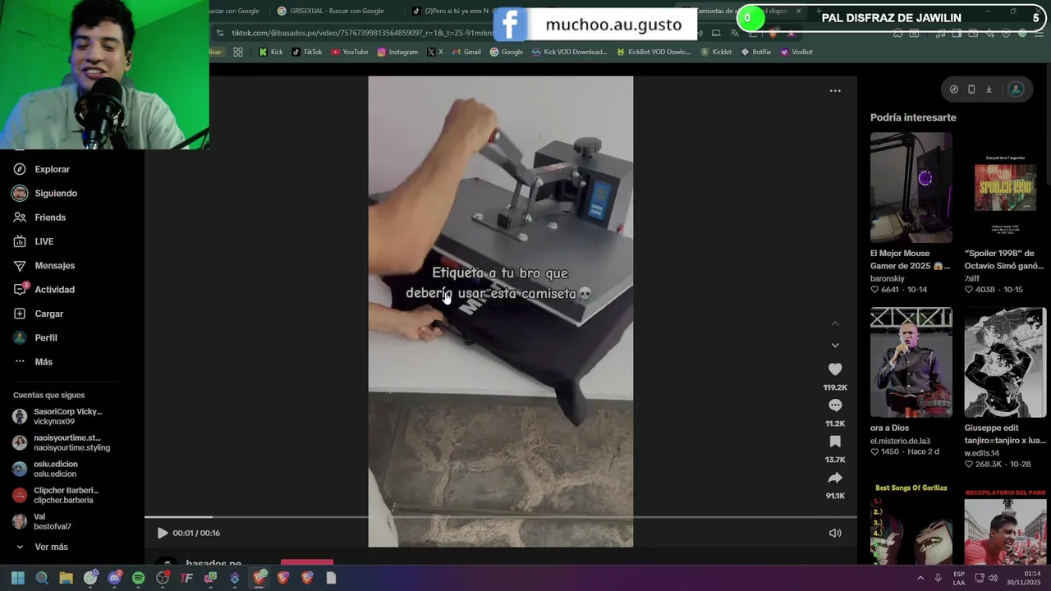Open baronskiy author link
The width and height of the screenshot is (1051, 591).
click(887, 278)
